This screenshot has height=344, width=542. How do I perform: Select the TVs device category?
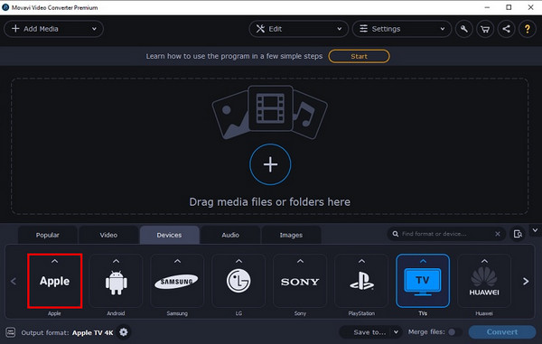[x=423, y=281]
